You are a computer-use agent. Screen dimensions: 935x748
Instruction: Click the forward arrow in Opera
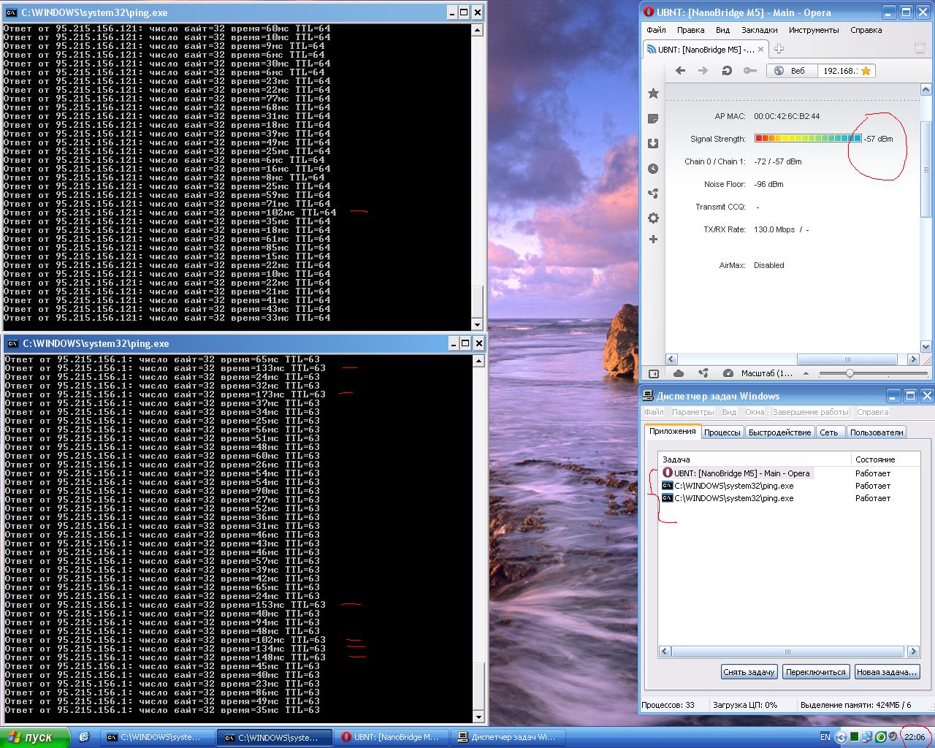703,71
